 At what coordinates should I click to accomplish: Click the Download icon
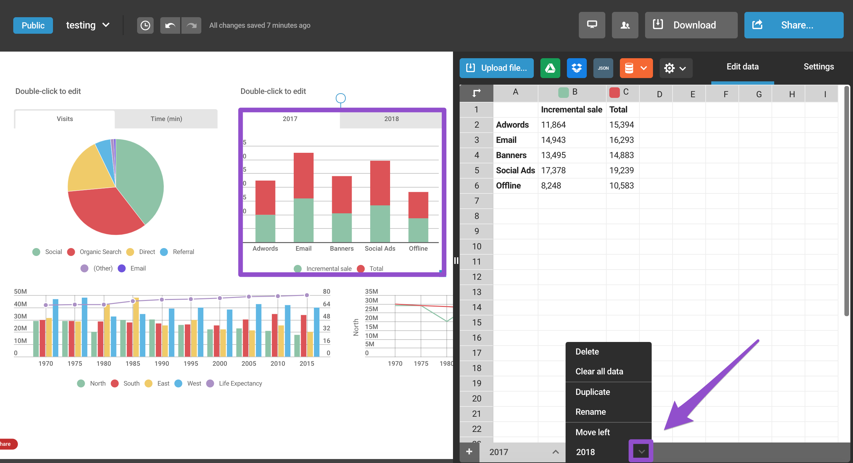coord(659,25)
